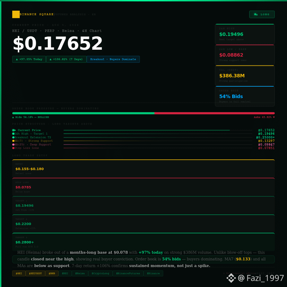
Task: Click the icon inside the LONG badge
Action: coord(256,14)
